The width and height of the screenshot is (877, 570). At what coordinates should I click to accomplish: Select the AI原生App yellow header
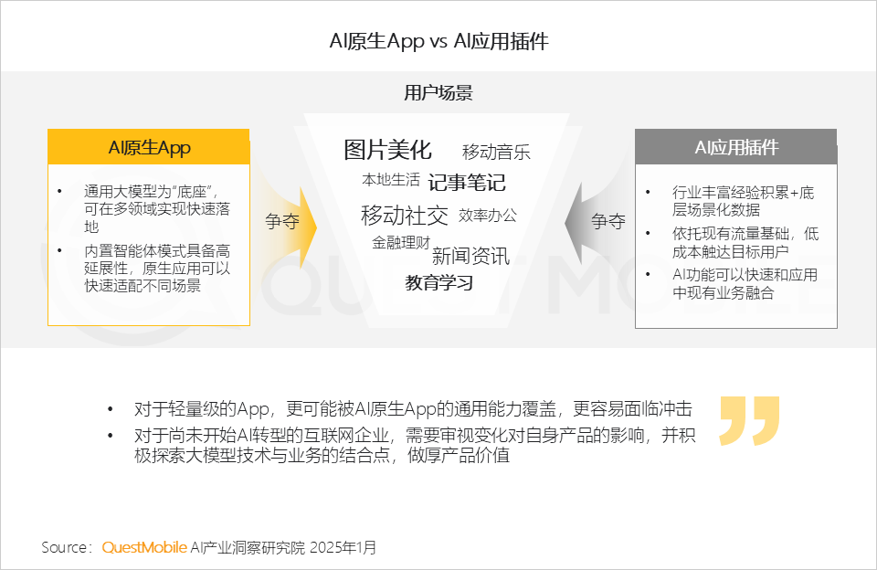pyautogui.click(x=149, y=147)
